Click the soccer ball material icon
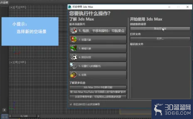This screenshot has height=119, width=193. pyautogui.click(x=74, y=57)
